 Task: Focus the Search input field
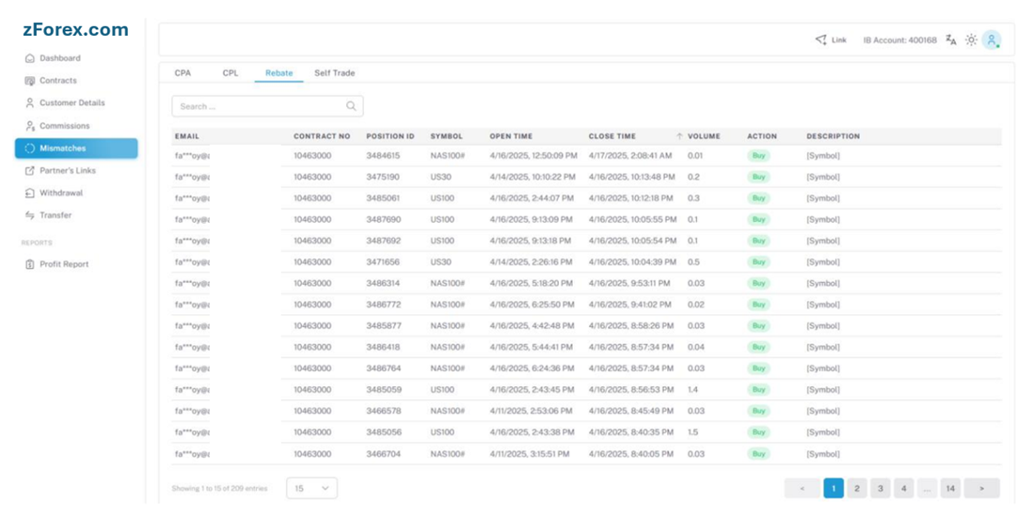(267, 106)
